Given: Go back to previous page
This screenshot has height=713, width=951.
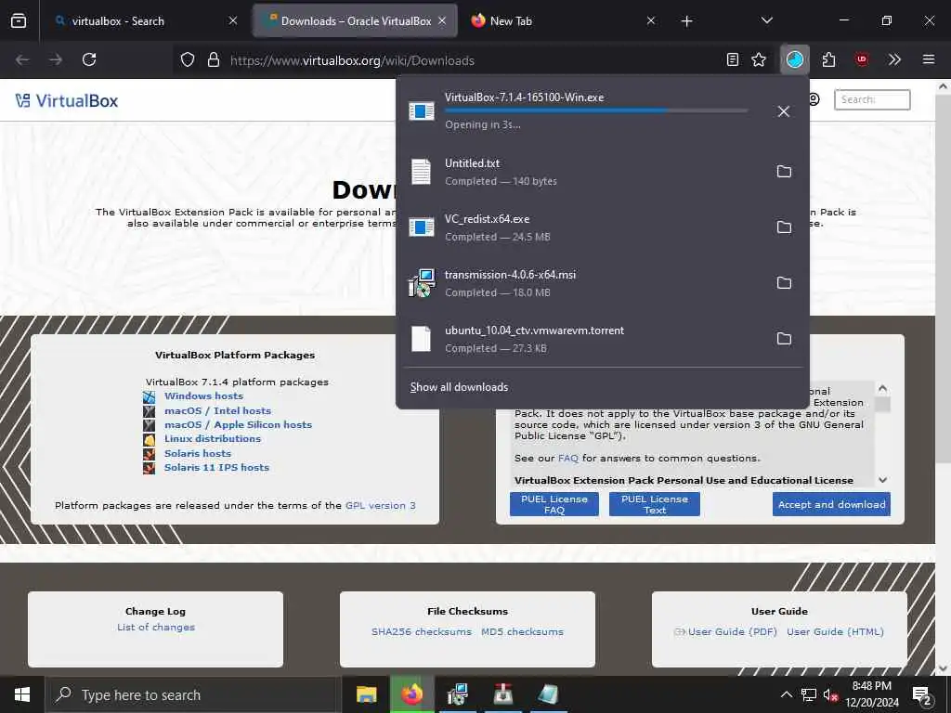Looking at the screenshot, I should [22, 59].
